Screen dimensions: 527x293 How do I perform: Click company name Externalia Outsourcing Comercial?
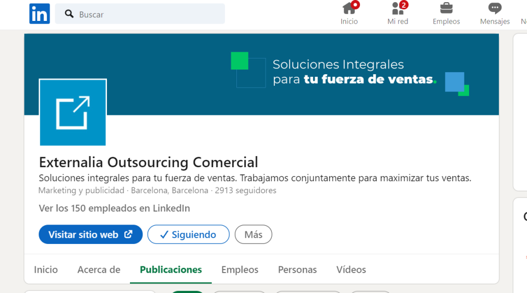[x=149, y=162]
